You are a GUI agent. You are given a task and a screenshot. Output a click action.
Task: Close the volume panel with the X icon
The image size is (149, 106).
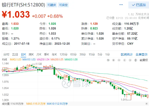[147, 104]
